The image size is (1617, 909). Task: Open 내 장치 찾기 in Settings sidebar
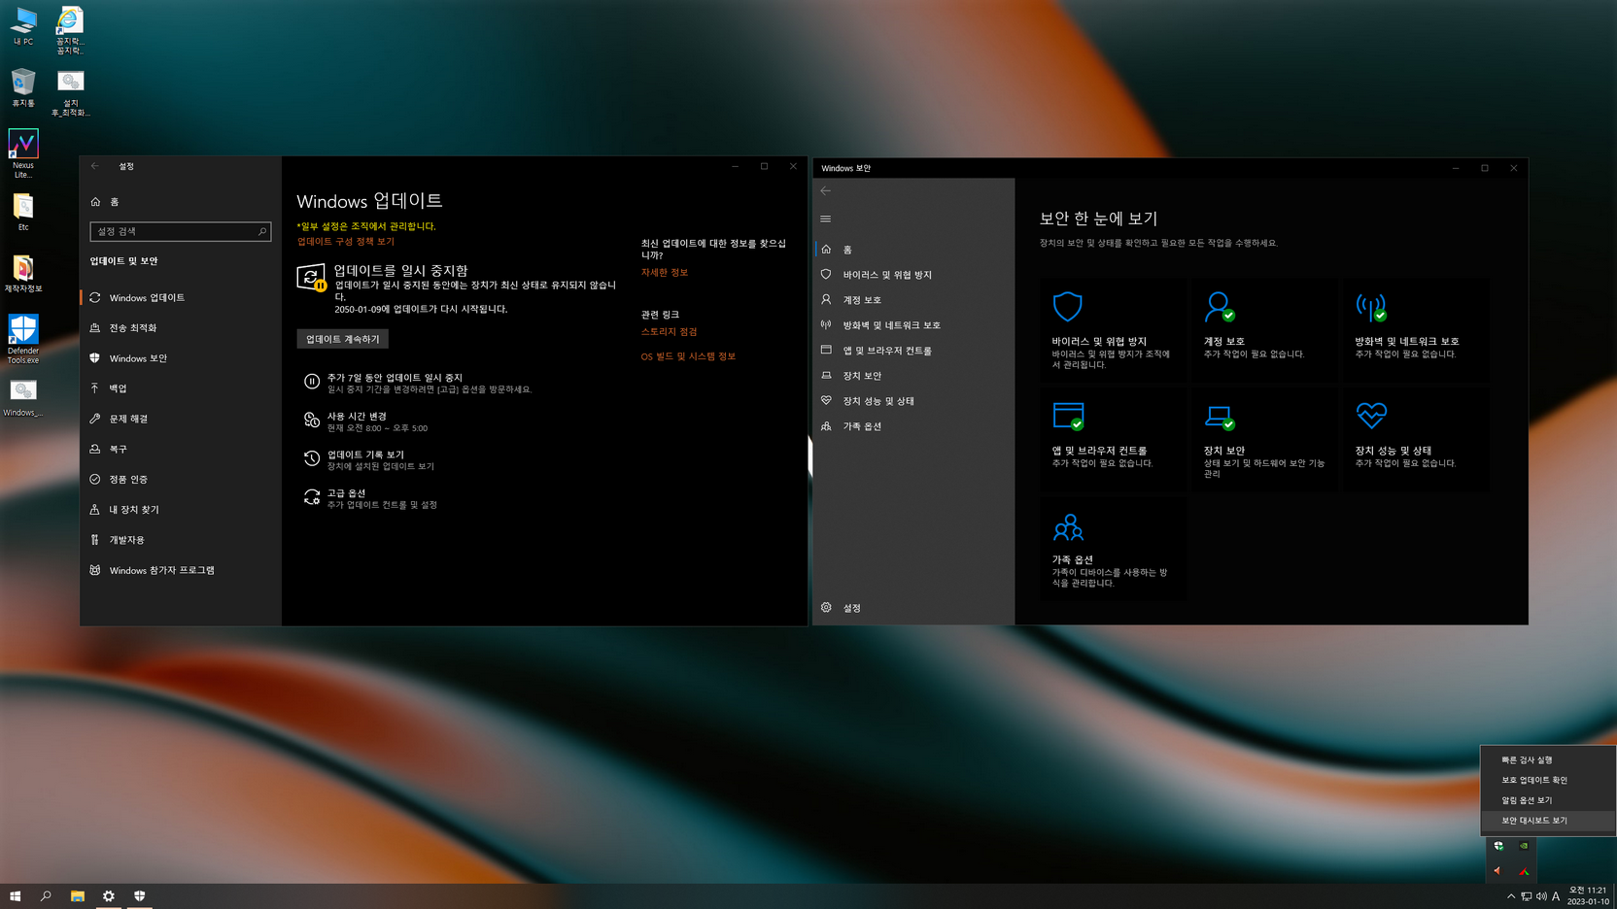click(x=181, y=509)
